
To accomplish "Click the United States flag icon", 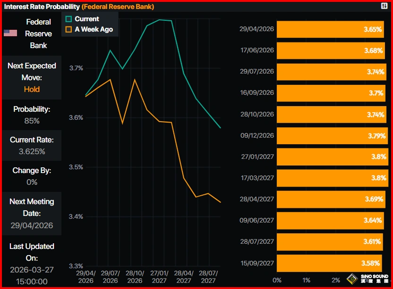I will pos(10,33).
